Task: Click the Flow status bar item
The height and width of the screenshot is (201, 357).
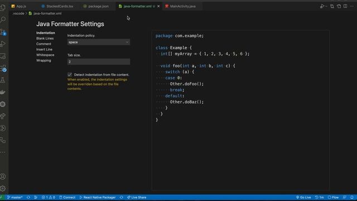Action: pos(333,197)
